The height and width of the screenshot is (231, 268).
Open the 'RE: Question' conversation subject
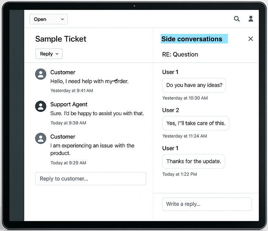pos(180,55)
